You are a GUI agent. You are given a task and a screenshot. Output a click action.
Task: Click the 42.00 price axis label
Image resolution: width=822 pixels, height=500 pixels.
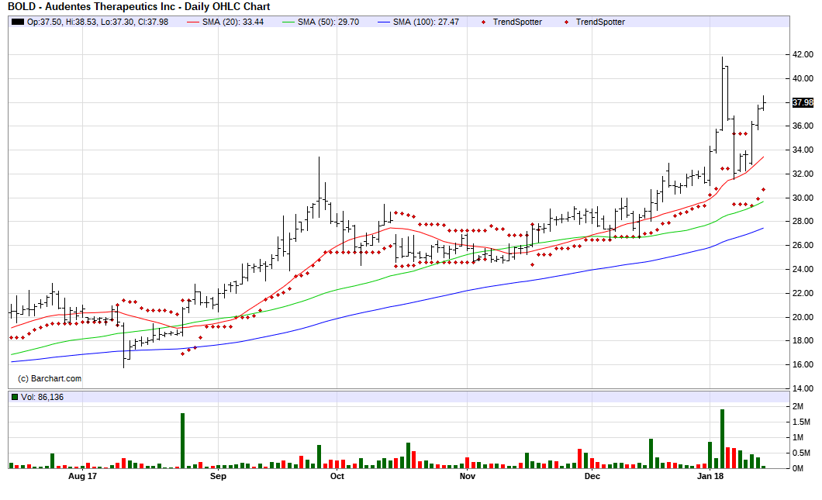(803, 54)
